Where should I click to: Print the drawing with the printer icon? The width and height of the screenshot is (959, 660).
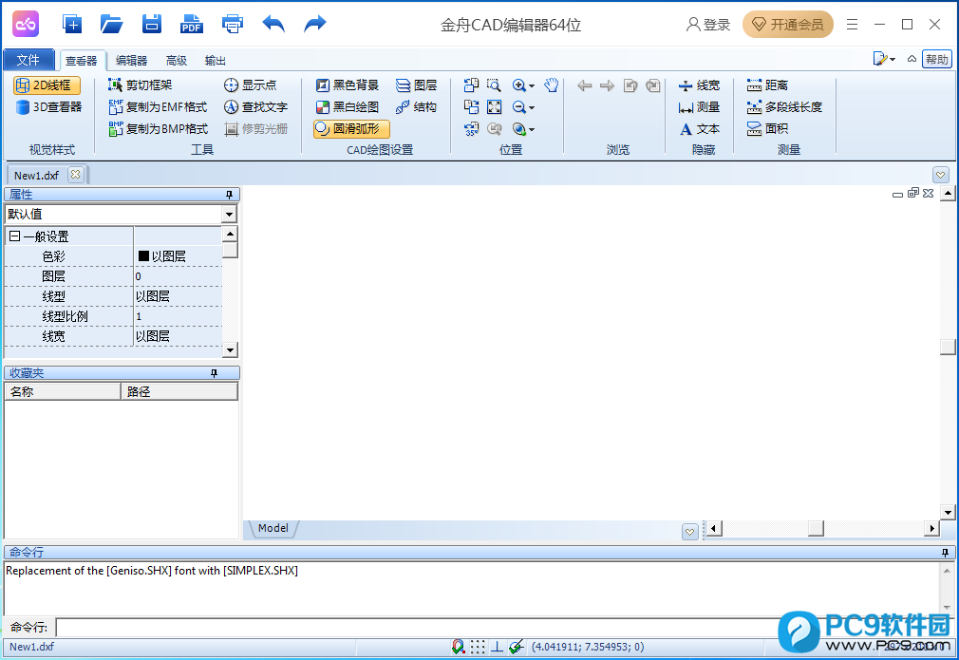click(233, 24)
